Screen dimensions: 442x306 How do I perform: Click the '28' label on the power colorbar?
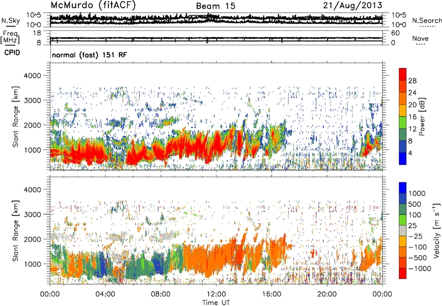click(x=412, y=81)
